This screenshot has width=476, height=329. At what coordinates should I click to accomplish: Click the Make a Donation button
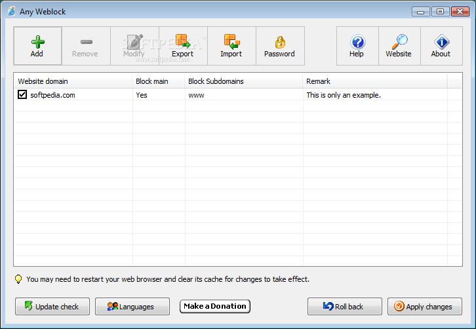pyautogui.click(x=215, y=306)
